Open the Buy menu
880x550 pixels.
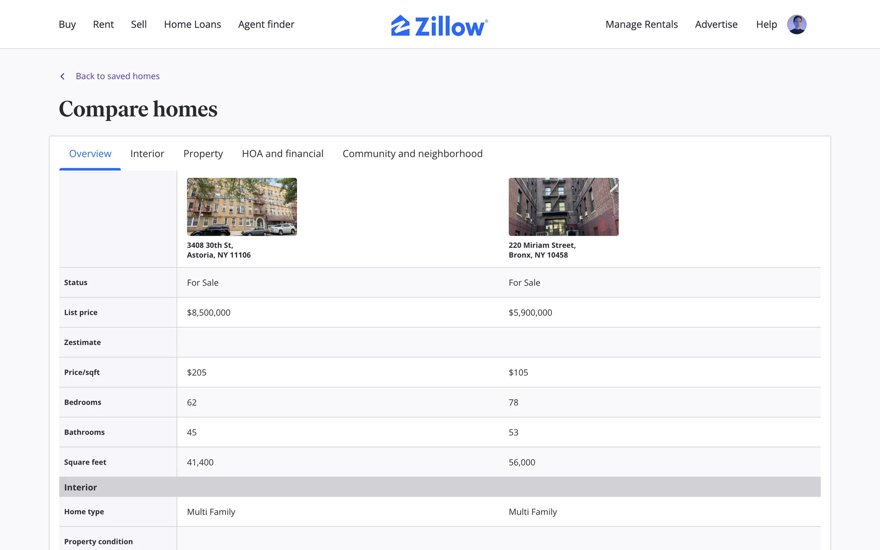(x=67, y=24)
